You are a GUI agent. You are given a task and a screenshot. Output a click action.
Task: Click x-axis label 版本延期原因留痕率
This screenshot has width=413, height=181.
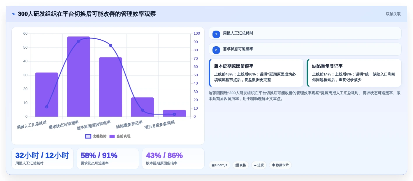pos(94,125)
